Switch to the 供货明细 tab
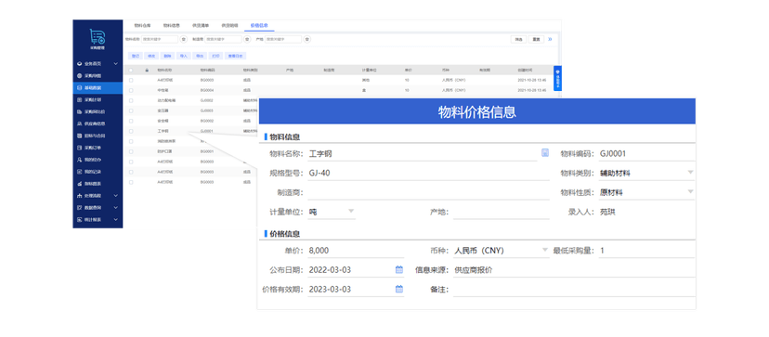 click(x=229, y=25)
